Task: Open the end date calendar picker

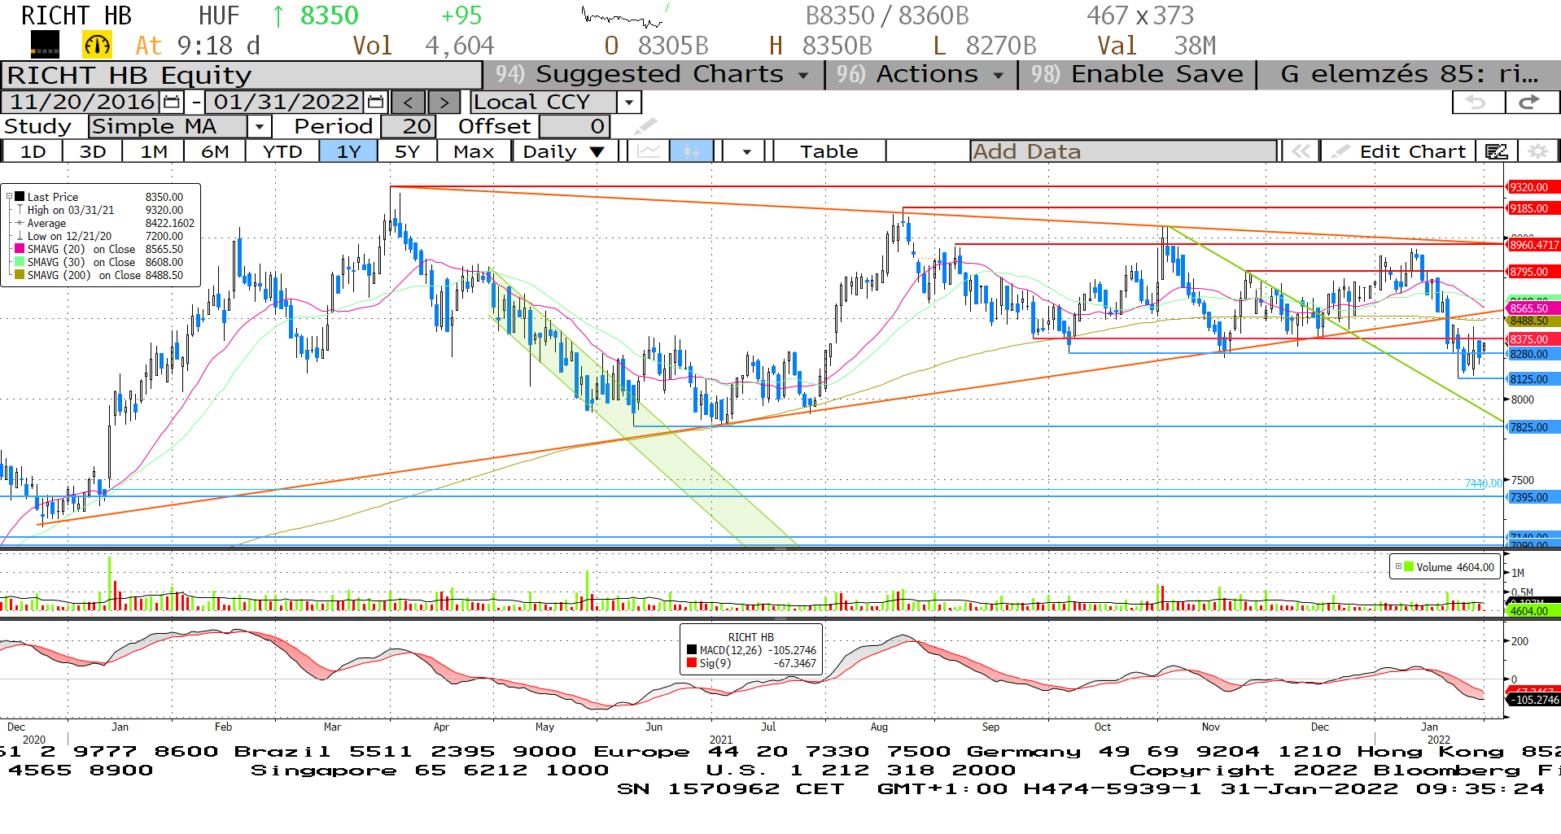Action: [x=376, y=103]
